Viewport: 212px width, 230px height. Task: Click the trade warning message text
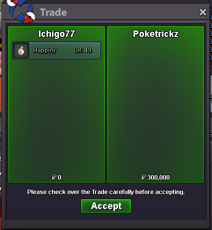(x=106, y=192)
